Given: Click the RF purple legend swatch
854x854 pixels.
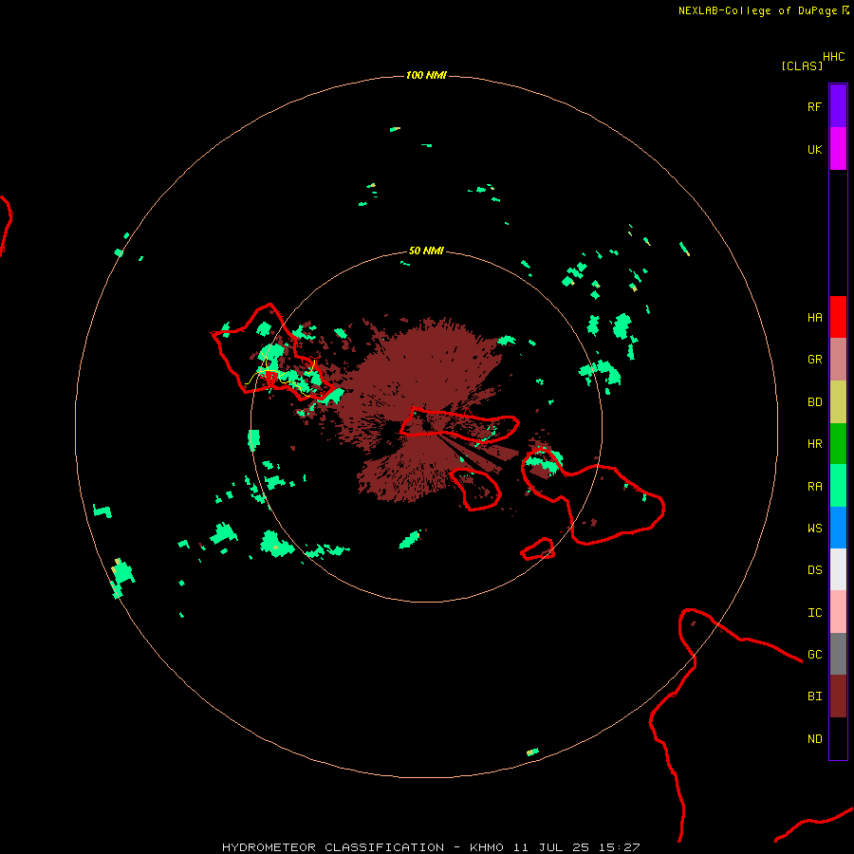Looking at the screenshot, I should pyautogui.click(x=838, y=106).
